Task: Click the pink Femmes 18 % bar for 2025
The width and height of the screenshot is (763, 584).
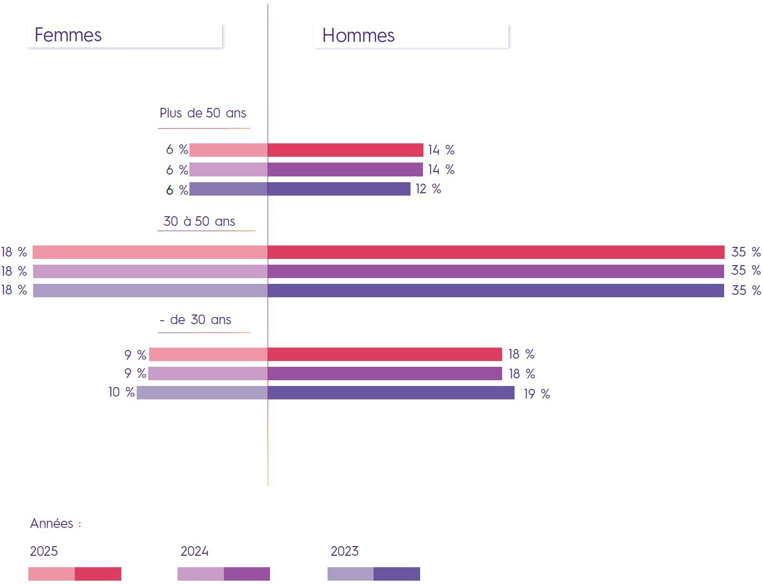Action: pos(150,252)
